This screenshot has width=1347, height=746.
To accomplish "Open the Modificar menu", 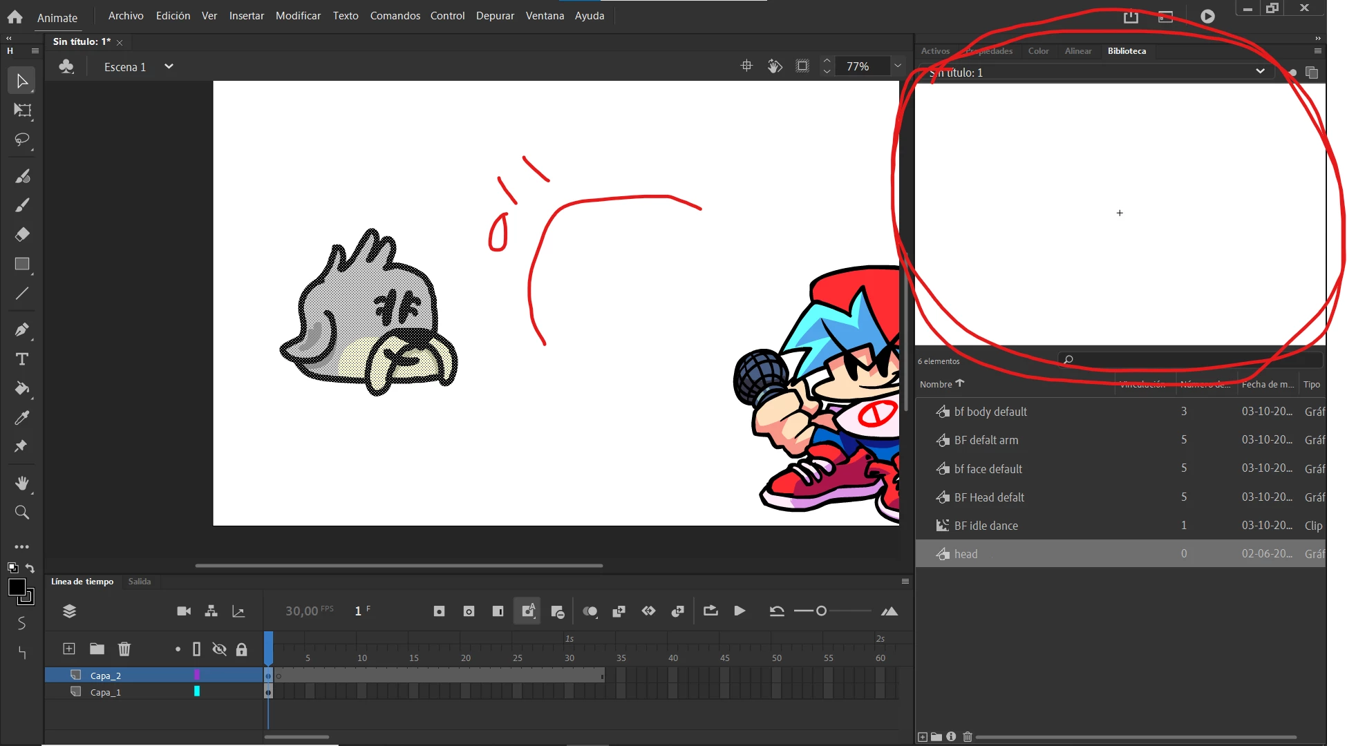I will click(298, 16).
